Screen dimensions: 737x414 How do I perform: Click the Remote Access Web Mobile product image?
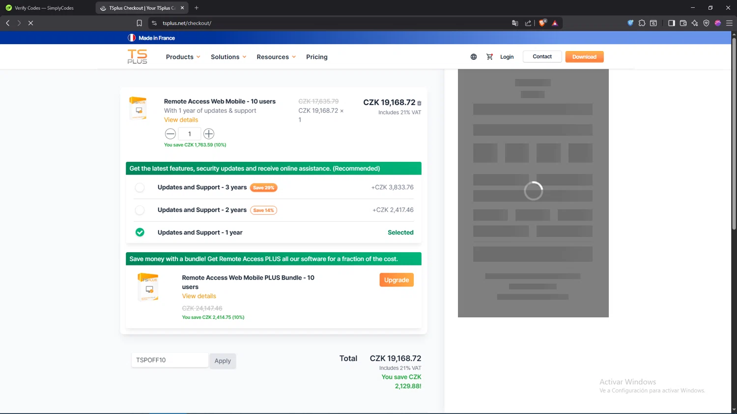pyautogui.click(x=138, y=108)
